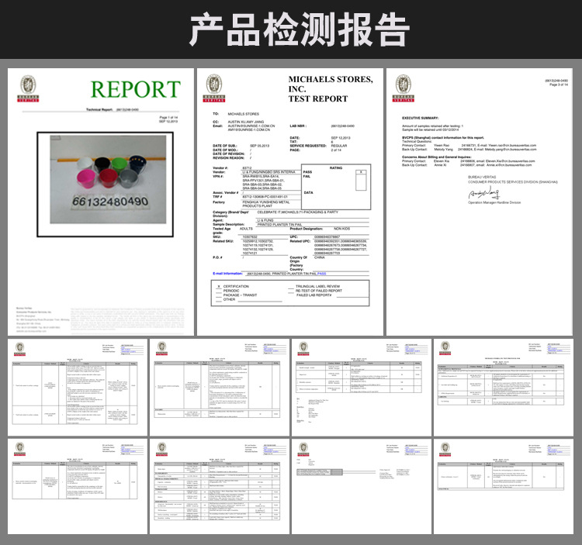This screenshot has height=545, width=582.
Task: Click sample number 66132480490 in the photo
Action: [110, 202]
